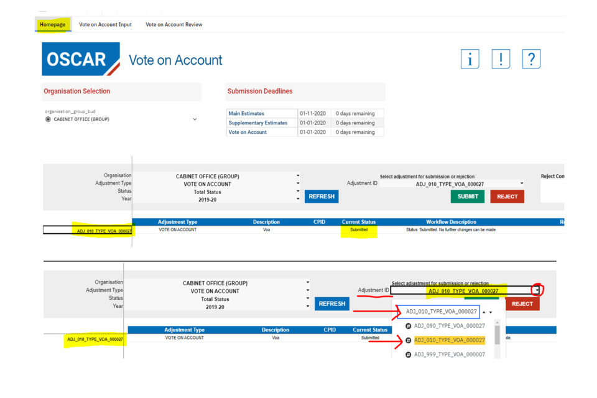Open circled Adjustment ID dropdown arrow
597x398 pixels.
pyautogui.click(x=537, y=290)
